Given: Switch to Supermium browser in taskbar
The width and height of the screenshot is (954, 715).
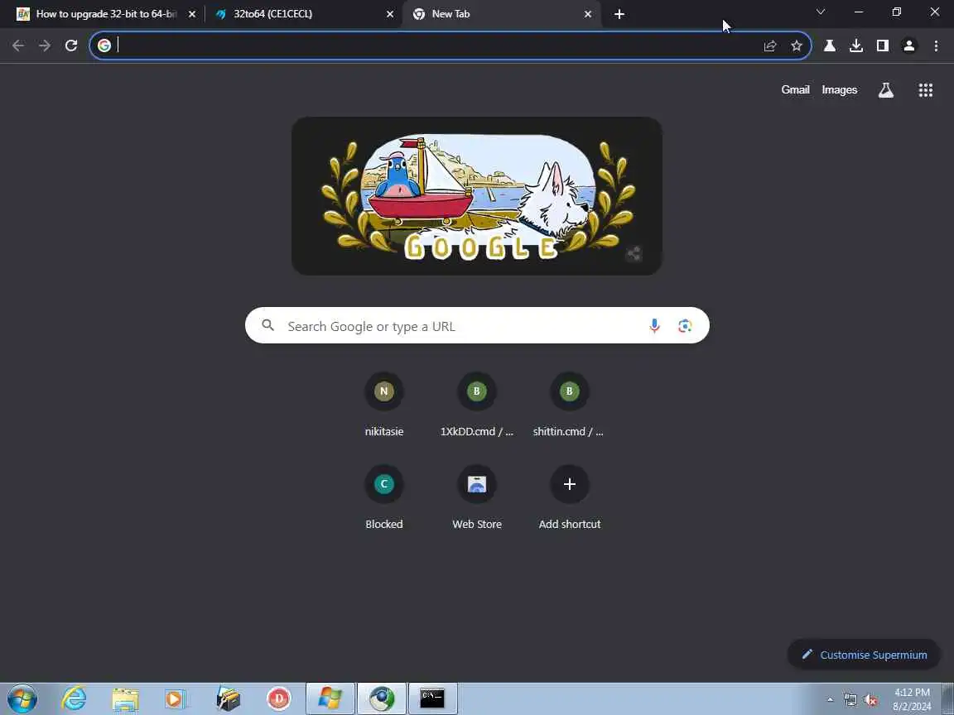Looking at the screenshot, I should [x=382, y=698].
